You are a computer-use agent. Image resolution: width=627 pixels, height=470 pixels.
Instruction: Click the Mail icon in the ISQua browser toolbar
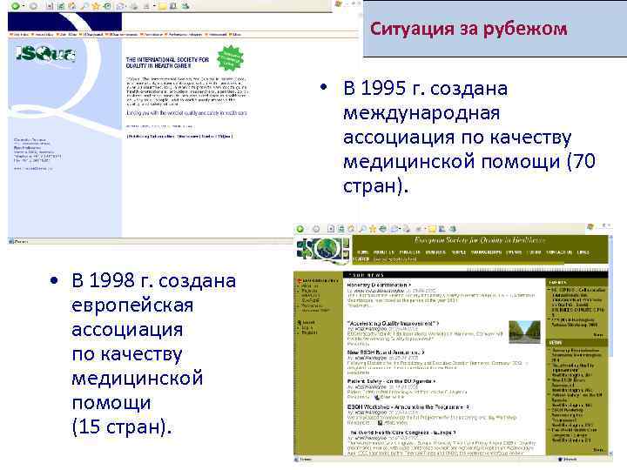click(120, 6)
